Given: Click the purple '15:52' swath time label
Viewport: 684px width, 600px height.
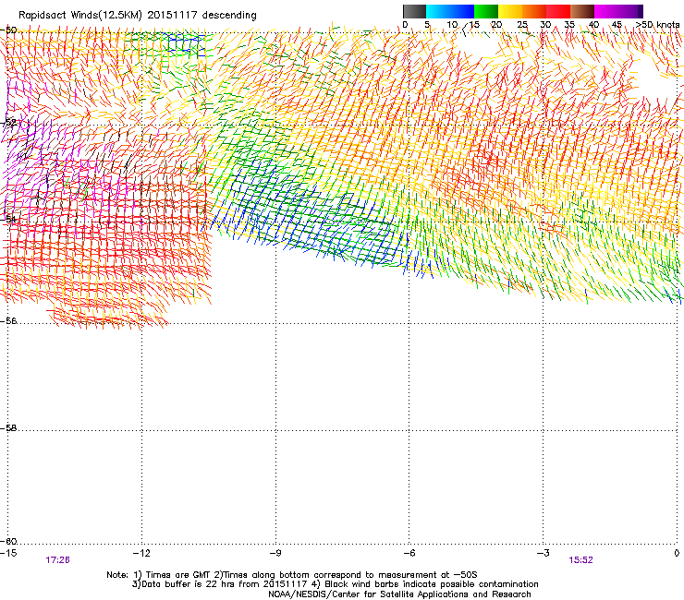Looking at the screenshot, I should [x=580, y=560].
